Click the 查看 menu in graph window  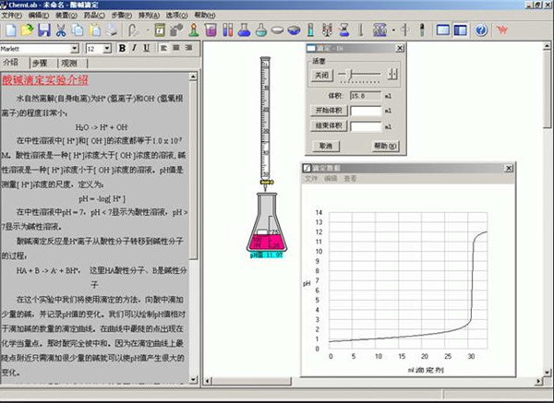(x=350, y=179)
